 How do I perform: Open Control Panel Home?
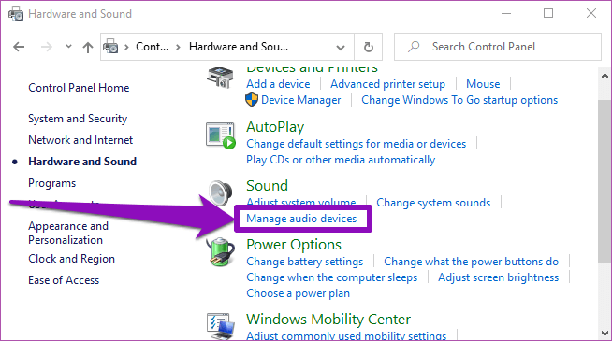coord(79,88)
